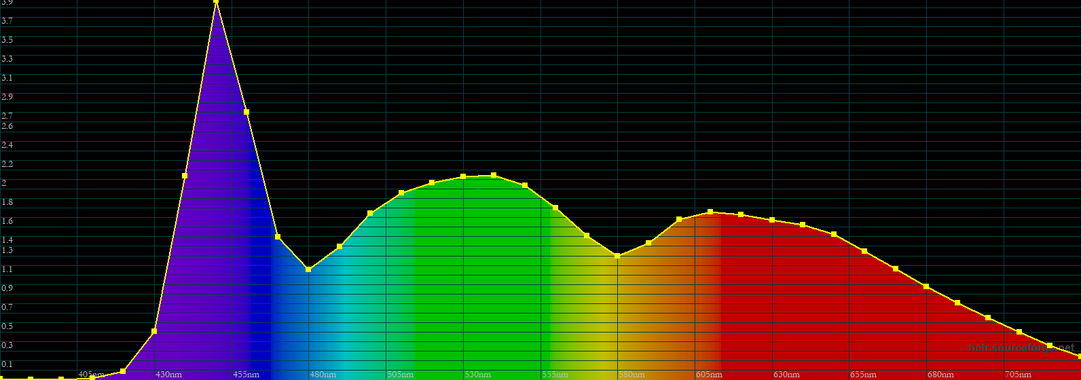The width and height of the screenshot is (1081, 380).
Task: Click the data point at green peak near 540nm
Action: [494, 175]
